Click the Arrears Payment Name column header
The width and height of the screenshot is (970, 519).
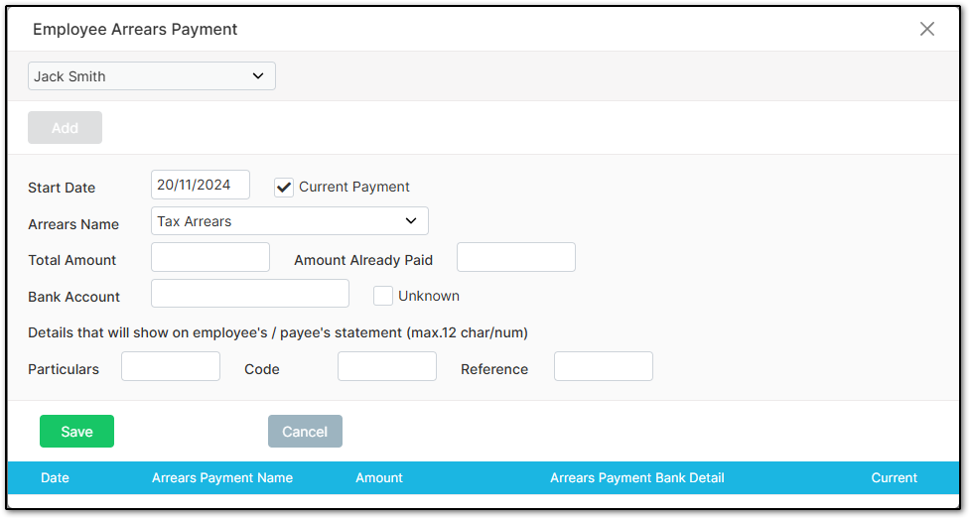click(222, 477)
